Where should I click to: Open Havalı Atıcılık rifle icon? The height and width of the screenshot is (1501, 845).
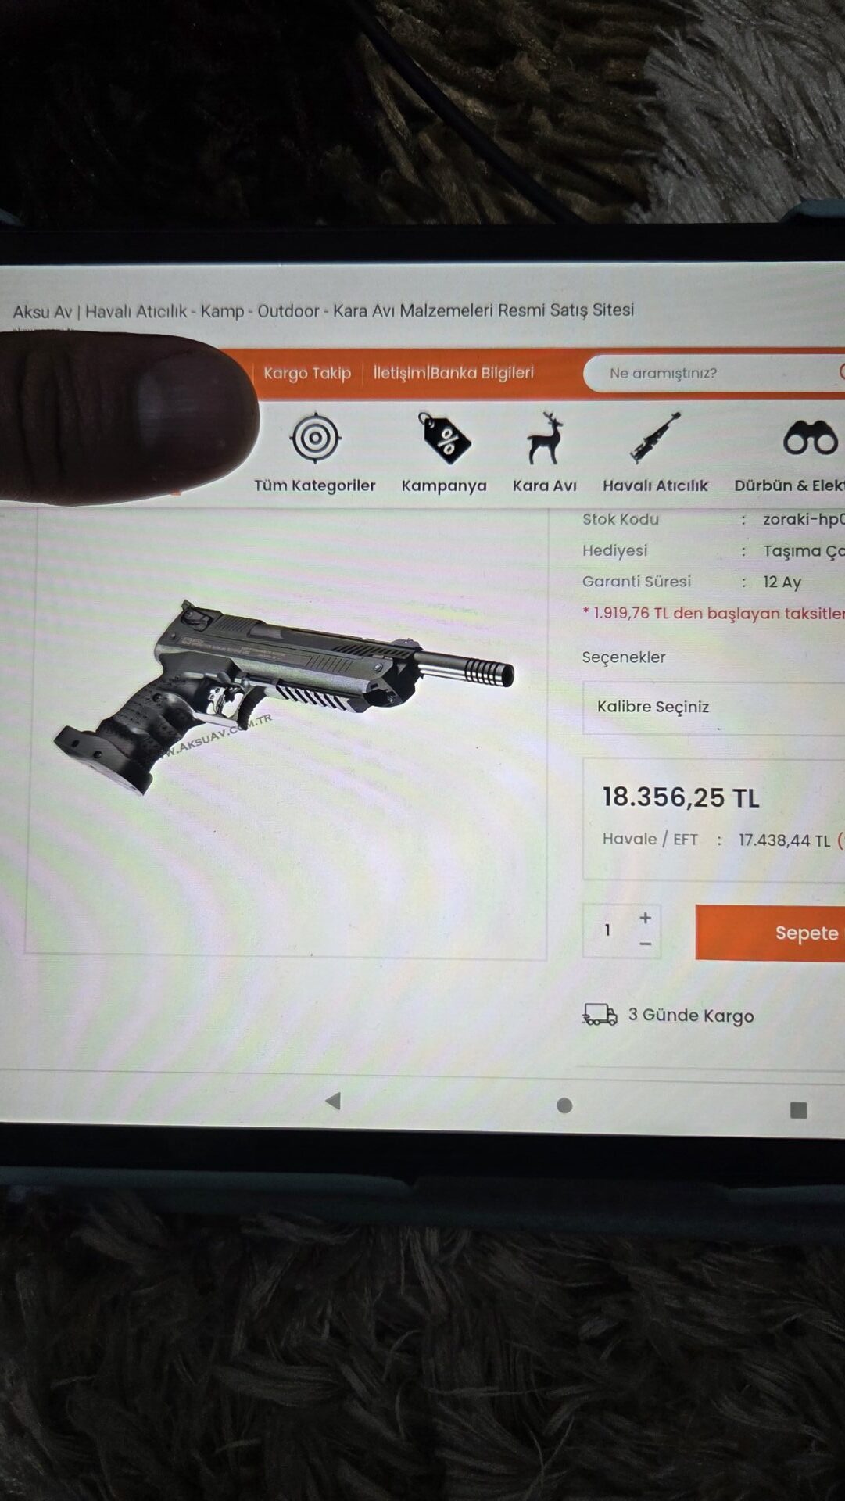pos(655,439)
